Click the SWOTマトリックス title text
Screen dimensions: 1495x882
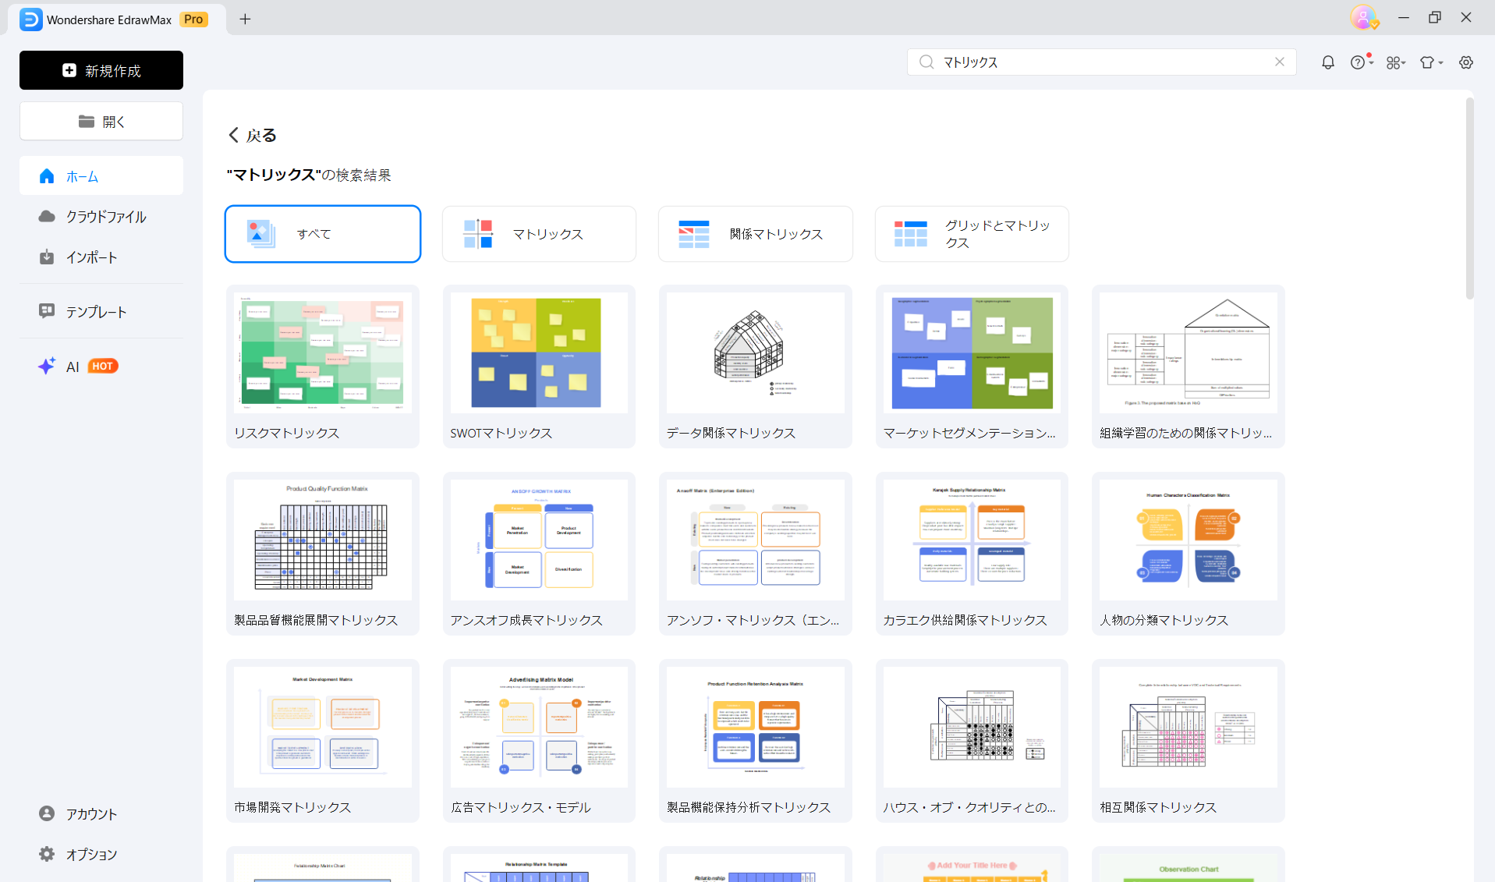click(501, 433)
